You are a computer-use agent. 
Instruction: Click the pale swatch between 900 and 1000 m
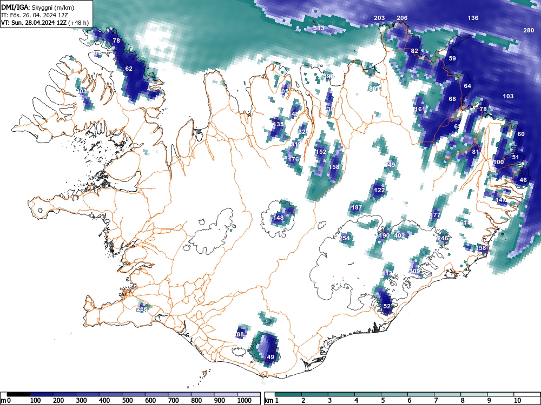226,394
